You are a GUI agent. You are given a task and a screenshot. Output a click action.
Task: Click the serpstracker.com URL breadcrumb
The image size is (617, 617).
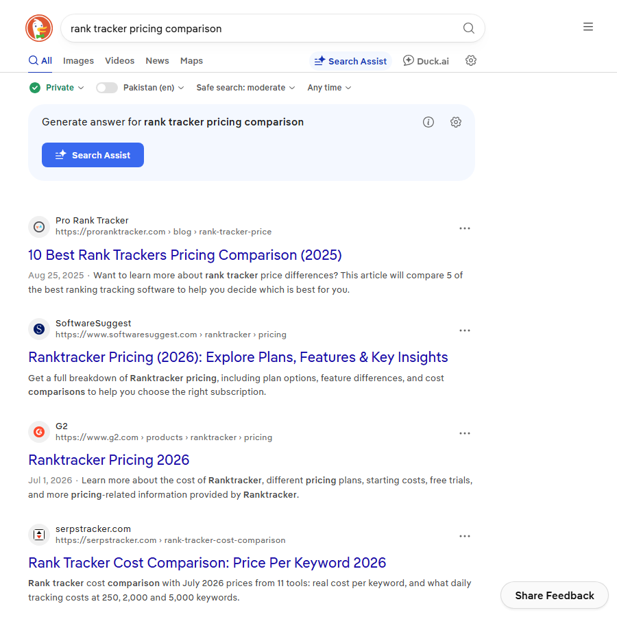click(x=171, y=540)
